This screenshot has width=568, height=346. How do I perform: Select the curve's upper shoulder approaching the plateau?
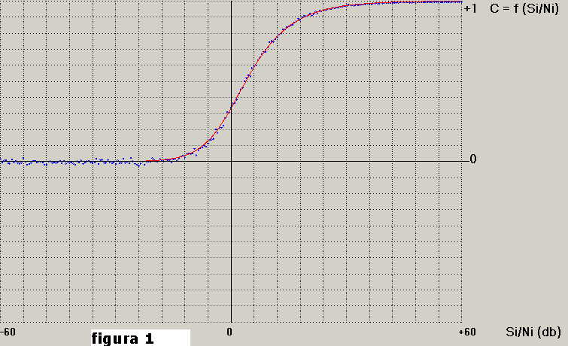tap(301, 18)
